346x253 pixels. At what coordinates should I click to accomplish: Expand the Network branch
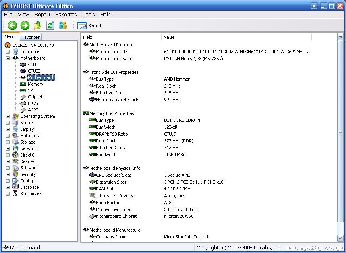(x=8, y=148)
